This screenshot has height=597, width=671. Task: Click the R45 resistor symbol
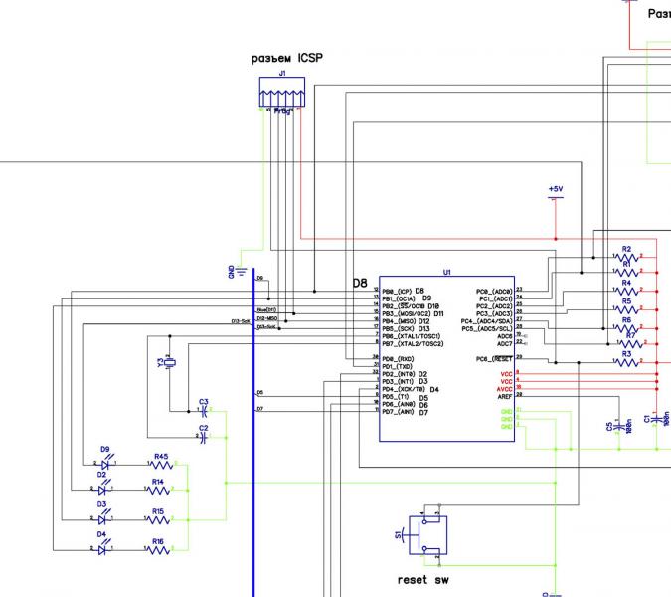pos(159,464)
